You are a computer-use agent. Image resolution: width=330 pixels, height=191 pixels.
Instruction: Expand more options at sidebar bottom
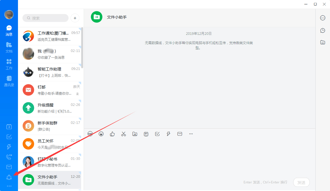[9, 186]
